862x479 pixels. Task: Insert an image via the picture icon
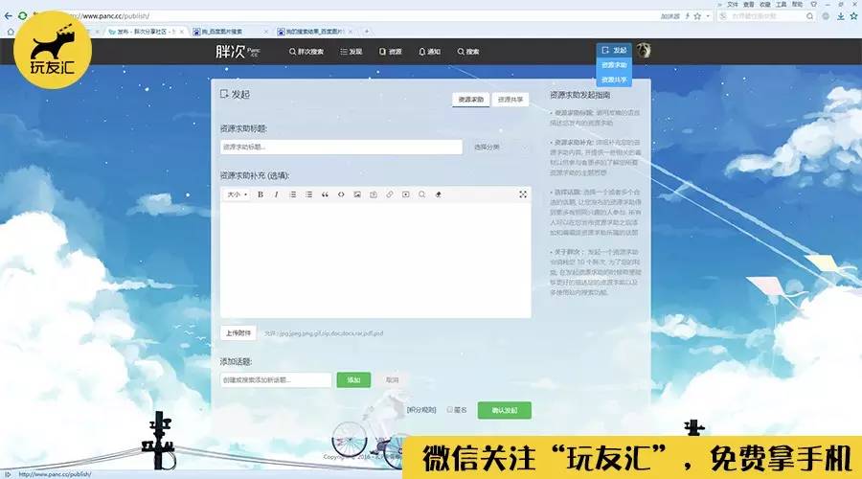tap(357, 194)
